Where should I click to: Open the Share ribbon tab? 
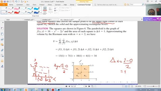[x=50, y=5]
